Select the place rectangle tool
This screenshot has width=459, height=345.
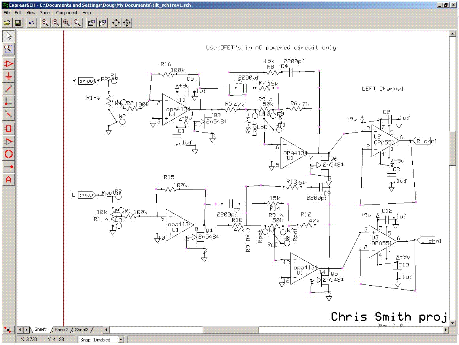point(9,129)
